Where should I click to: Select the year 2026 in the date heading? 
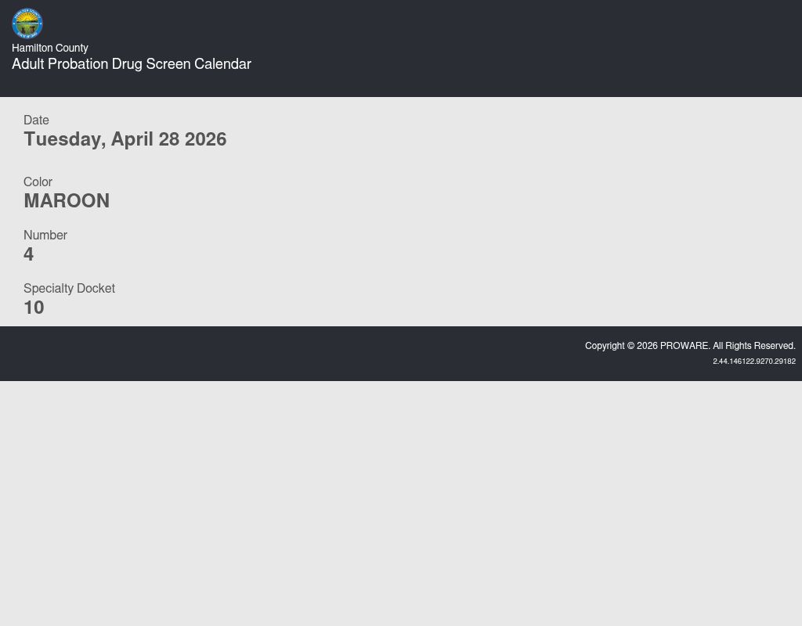[x=205, y=139]
